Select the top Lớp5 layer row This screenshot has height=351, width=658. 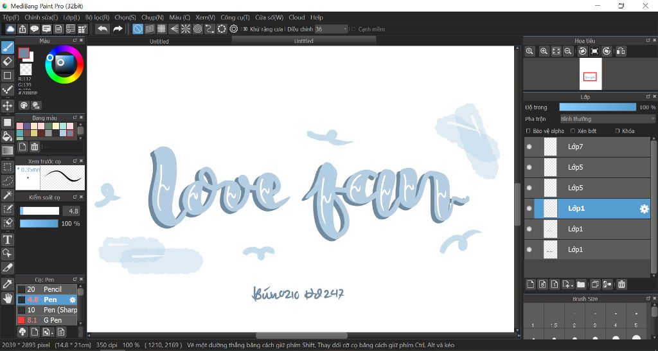tap(587, 167)
